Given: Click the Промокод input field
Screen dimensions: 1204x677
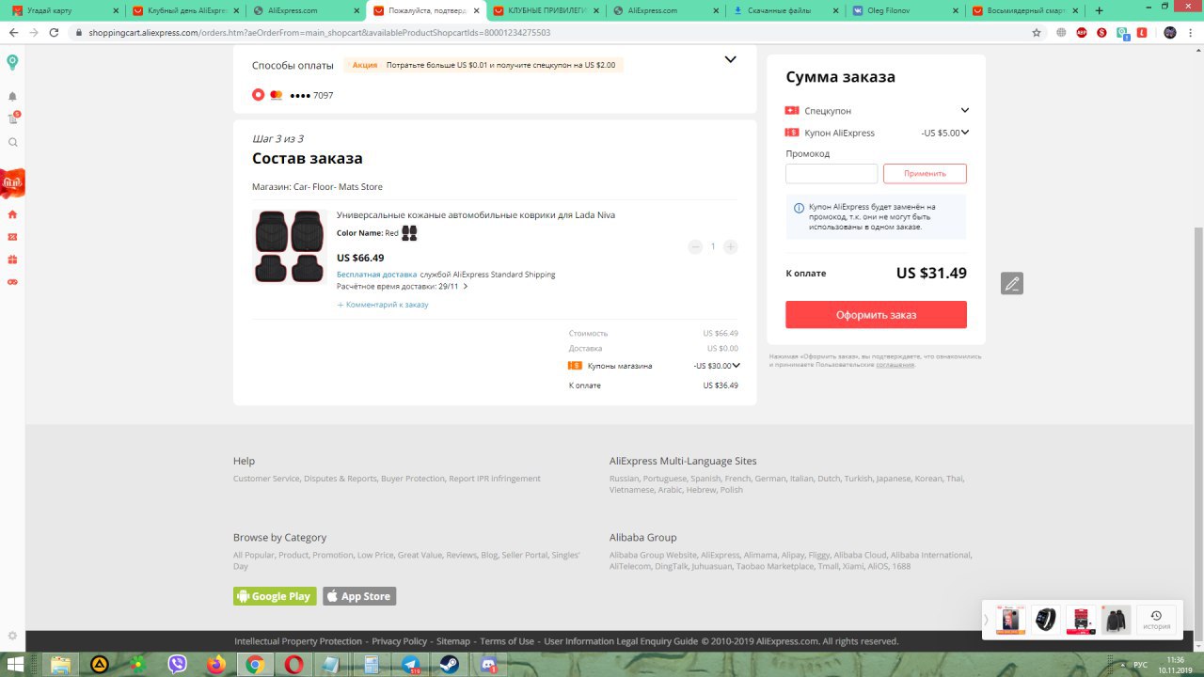Looking at the screenshot, I should pyautogui.click(x=832, y=174).
